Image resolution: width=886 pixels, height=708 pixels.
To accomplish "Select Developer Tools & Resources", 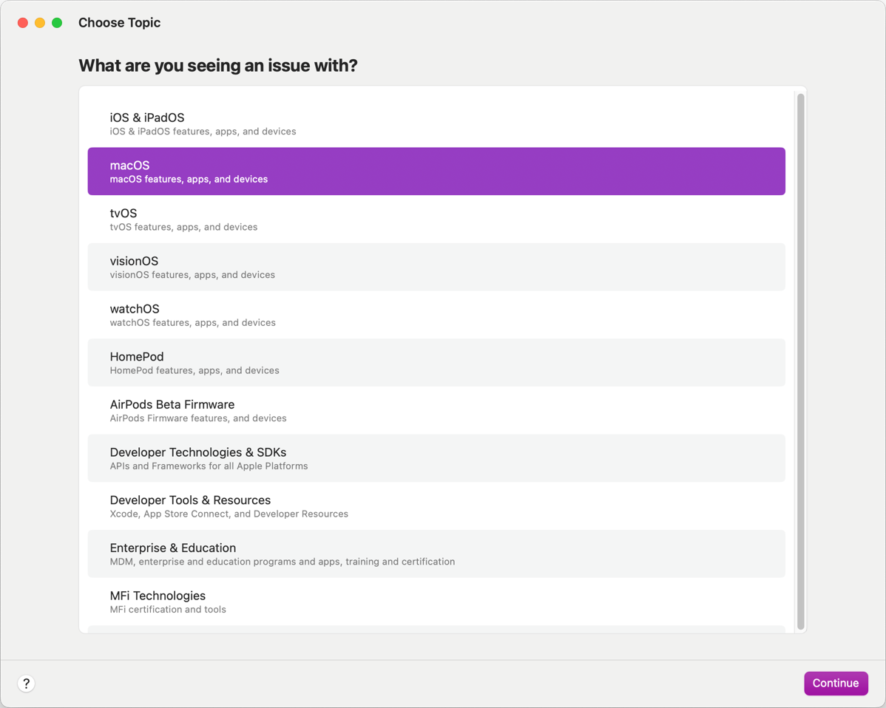I will pyautogui.click(x=436, y=506).
